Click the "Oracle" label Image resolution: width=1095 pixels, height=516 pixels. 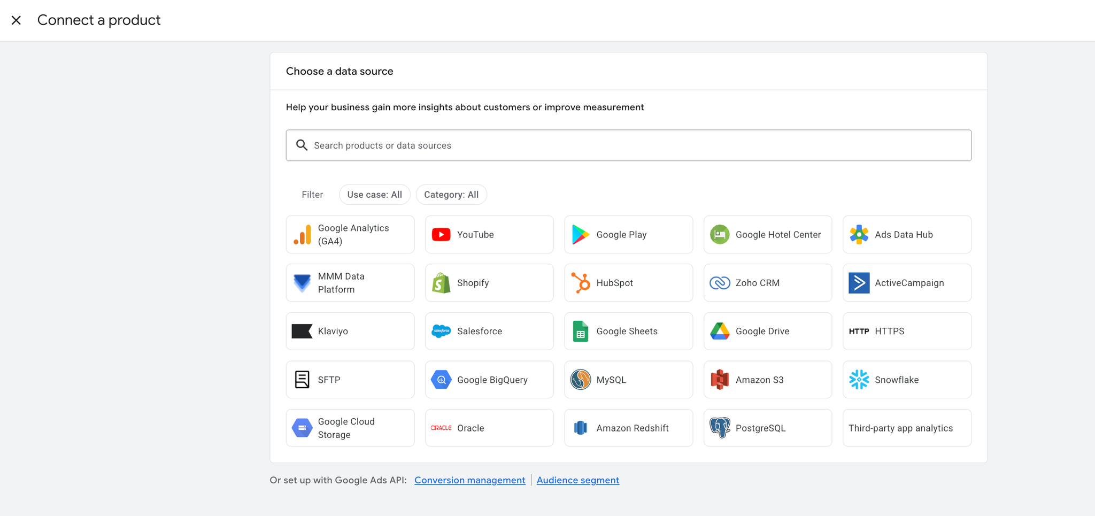click(471, 428)
